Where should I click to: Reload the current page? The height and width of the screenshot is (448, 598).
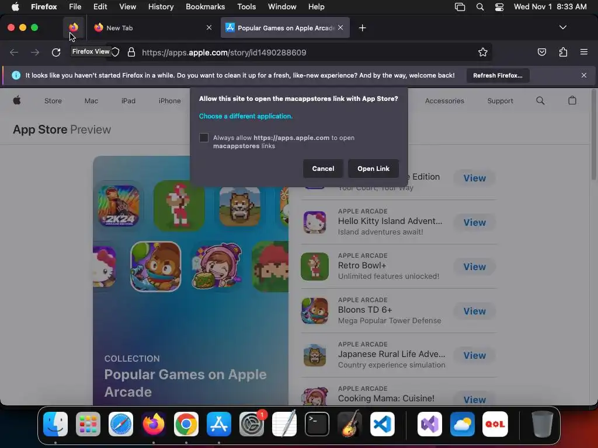(56, 52)
